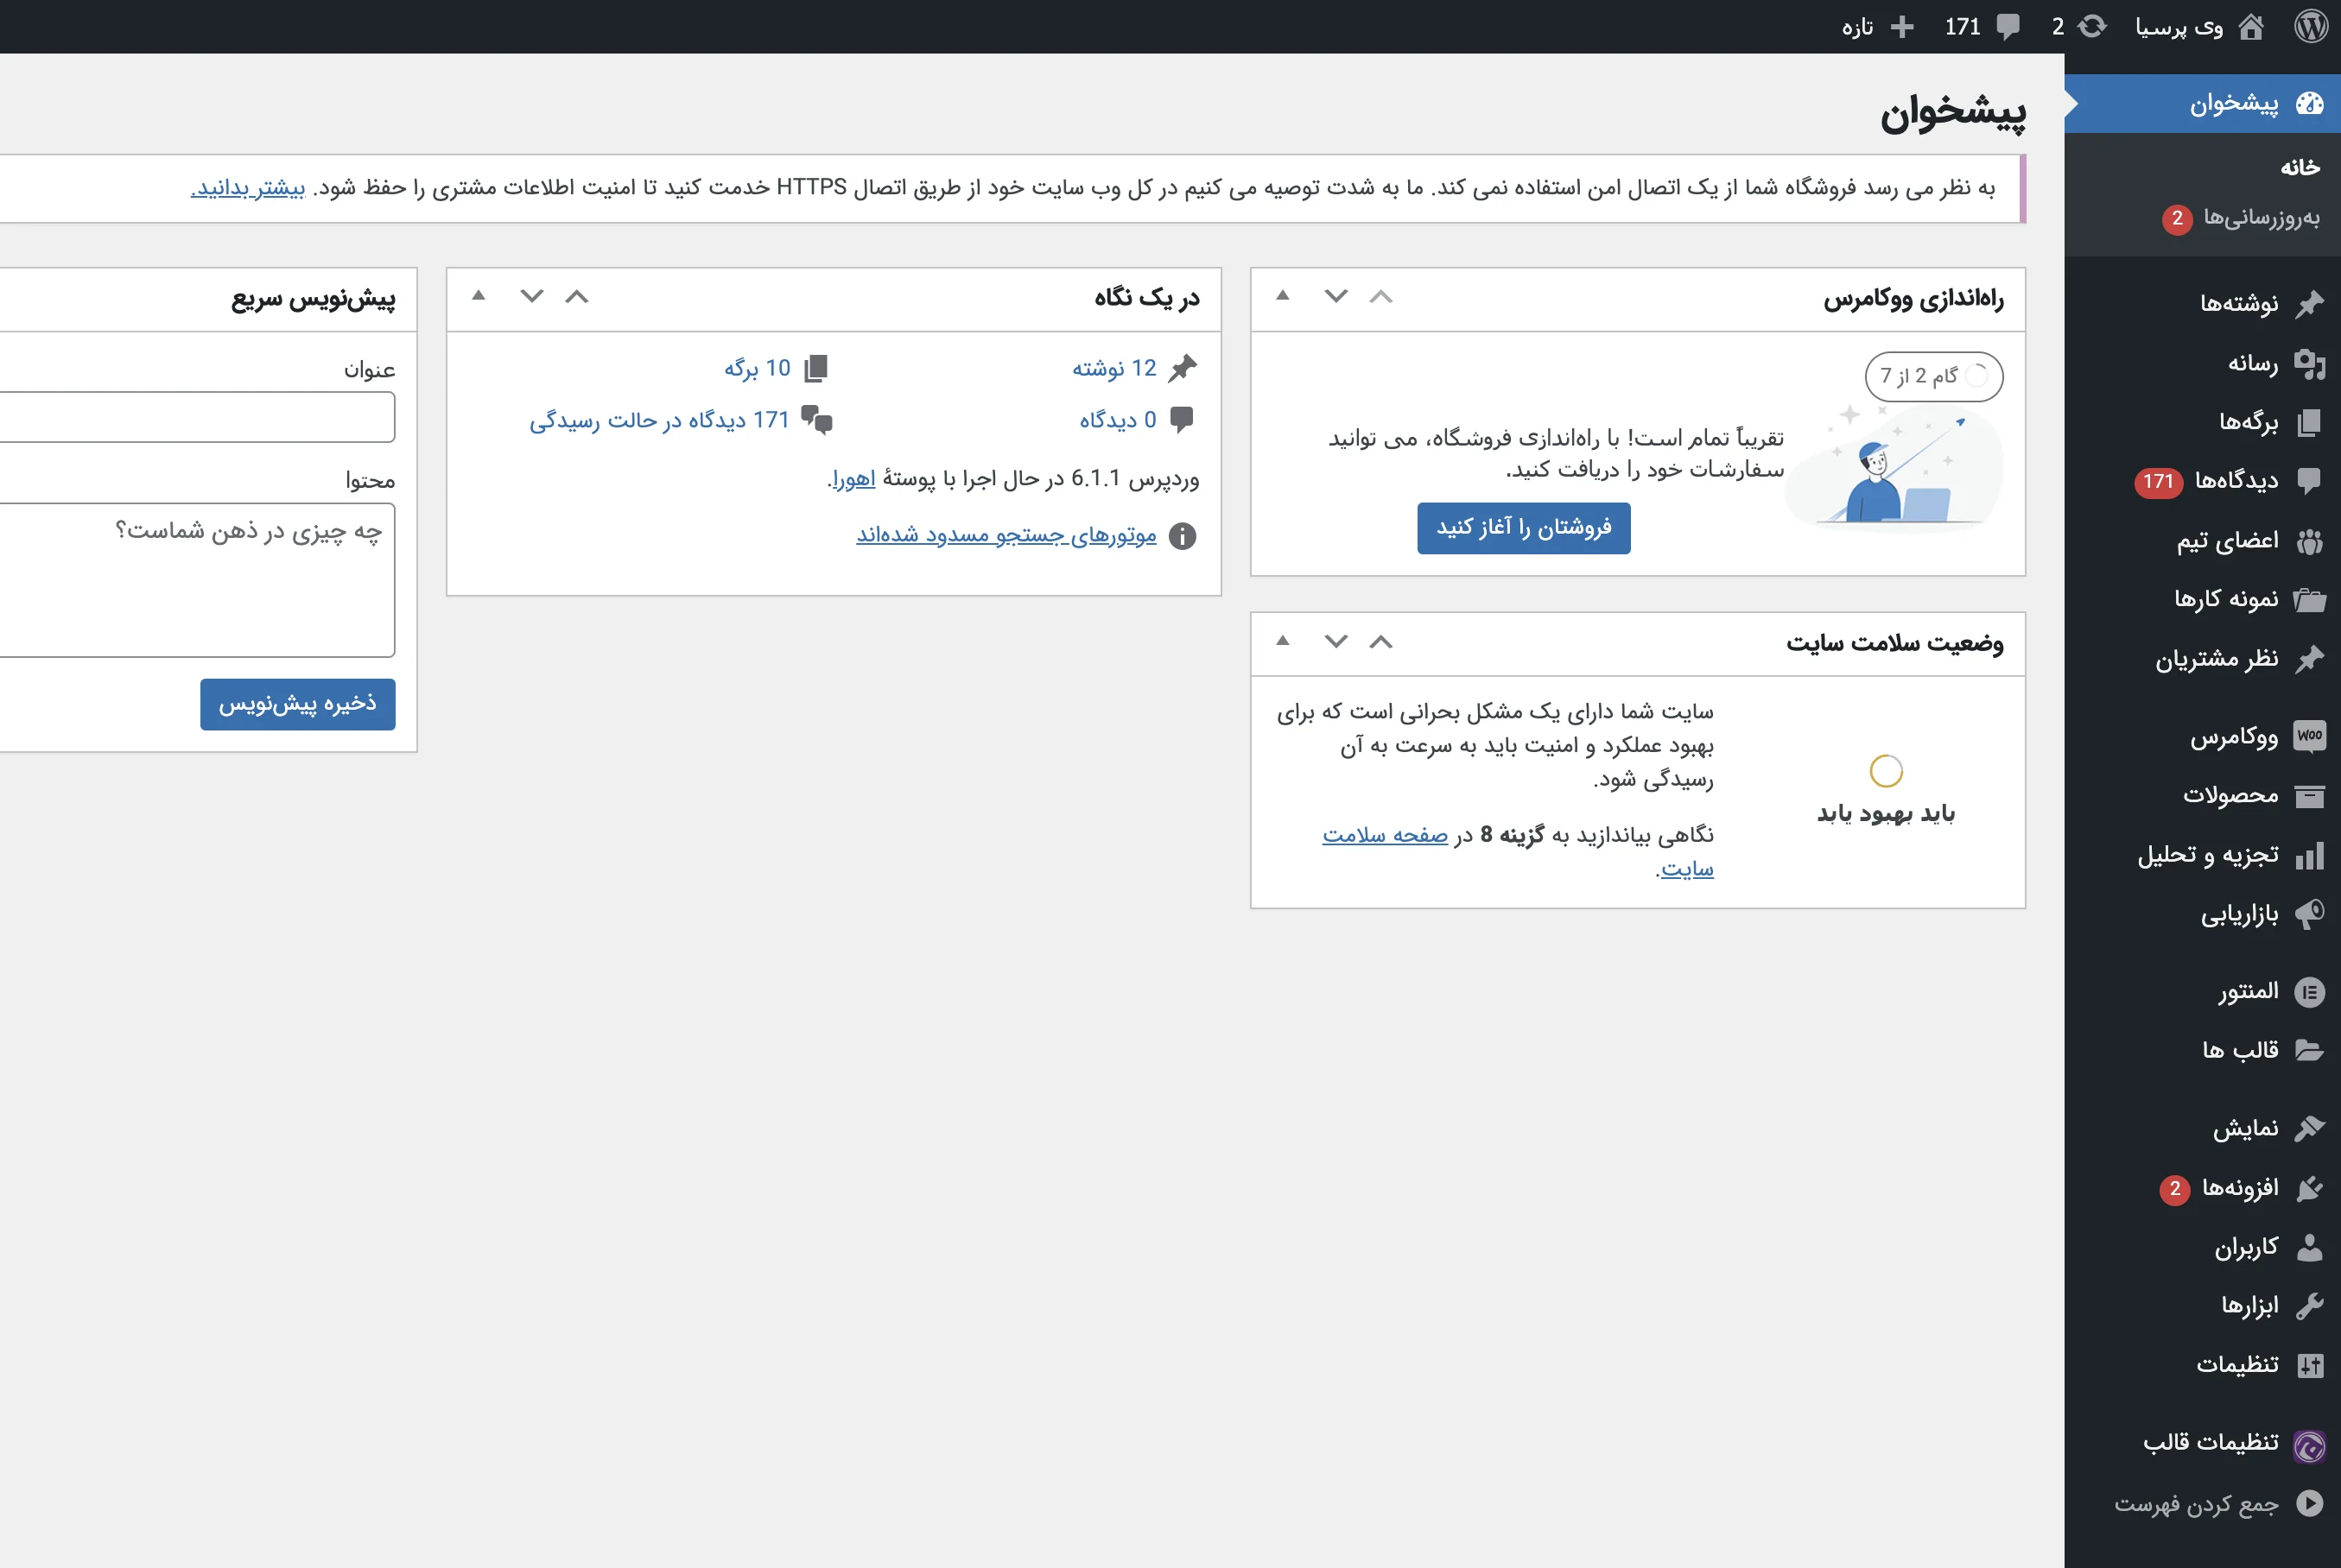The width and height of the screenshot is (2341, 1568).
Task: Click فروشتان را آغاز کنید button
Action: [x=1523, y=525]
